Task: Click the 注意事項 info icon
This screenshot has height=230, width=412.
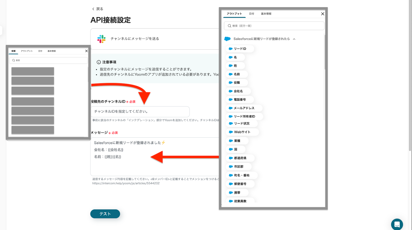Action: [x=99, y=62]
